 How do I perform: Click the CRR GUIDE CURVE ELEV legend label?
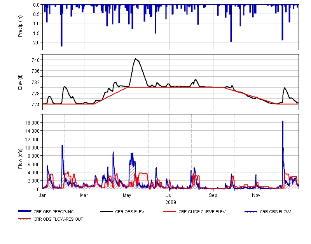[202, 212]
